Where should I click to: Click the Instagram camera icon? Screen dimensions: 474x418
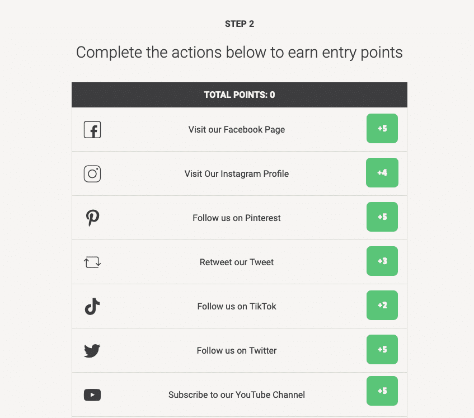click(x=92, y=174)
